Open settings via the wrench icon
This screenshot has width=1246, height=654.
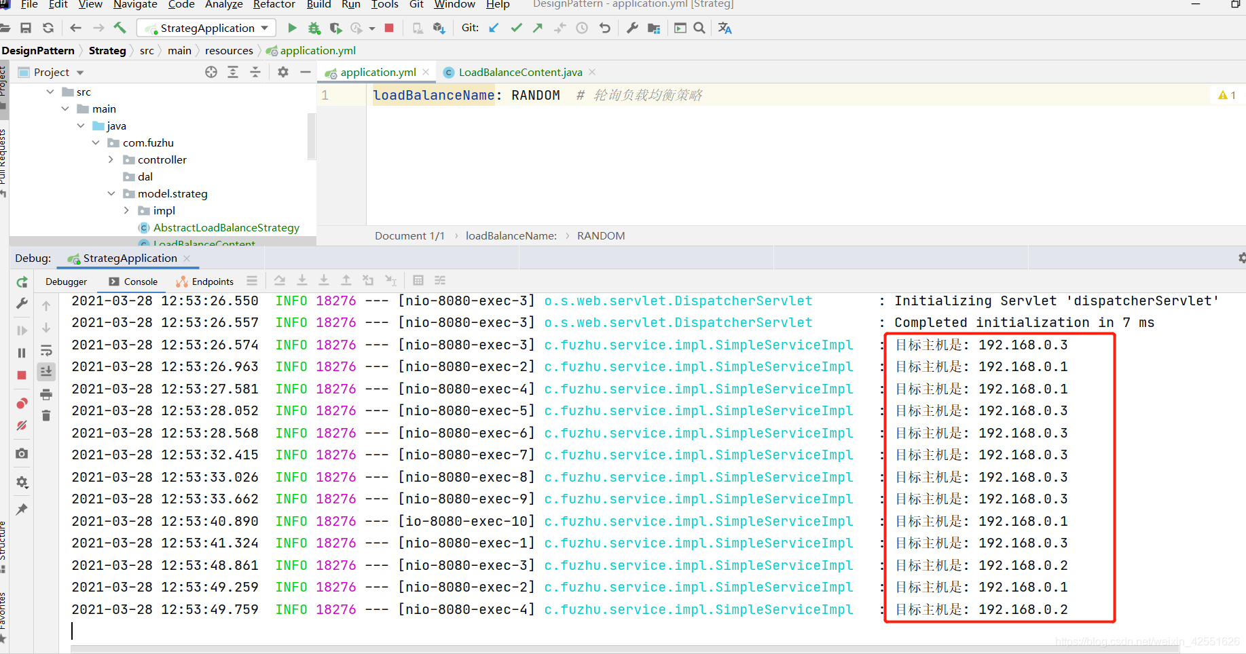[x=632, y=28]
